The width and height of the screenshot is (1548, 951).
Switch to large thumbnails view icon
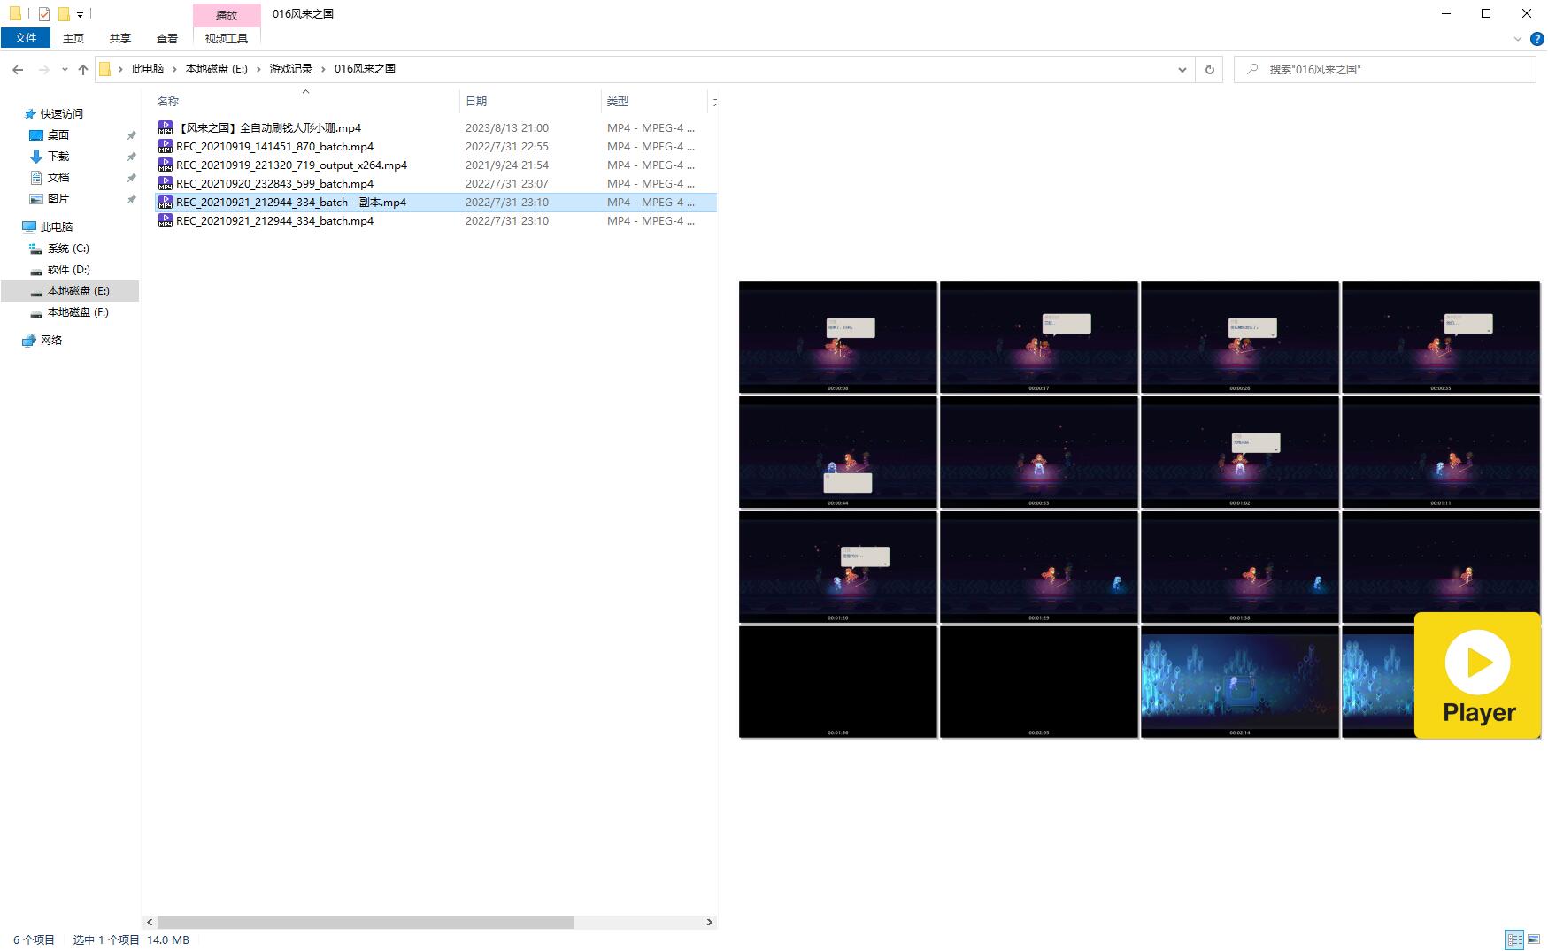(x=1535, y=939)
